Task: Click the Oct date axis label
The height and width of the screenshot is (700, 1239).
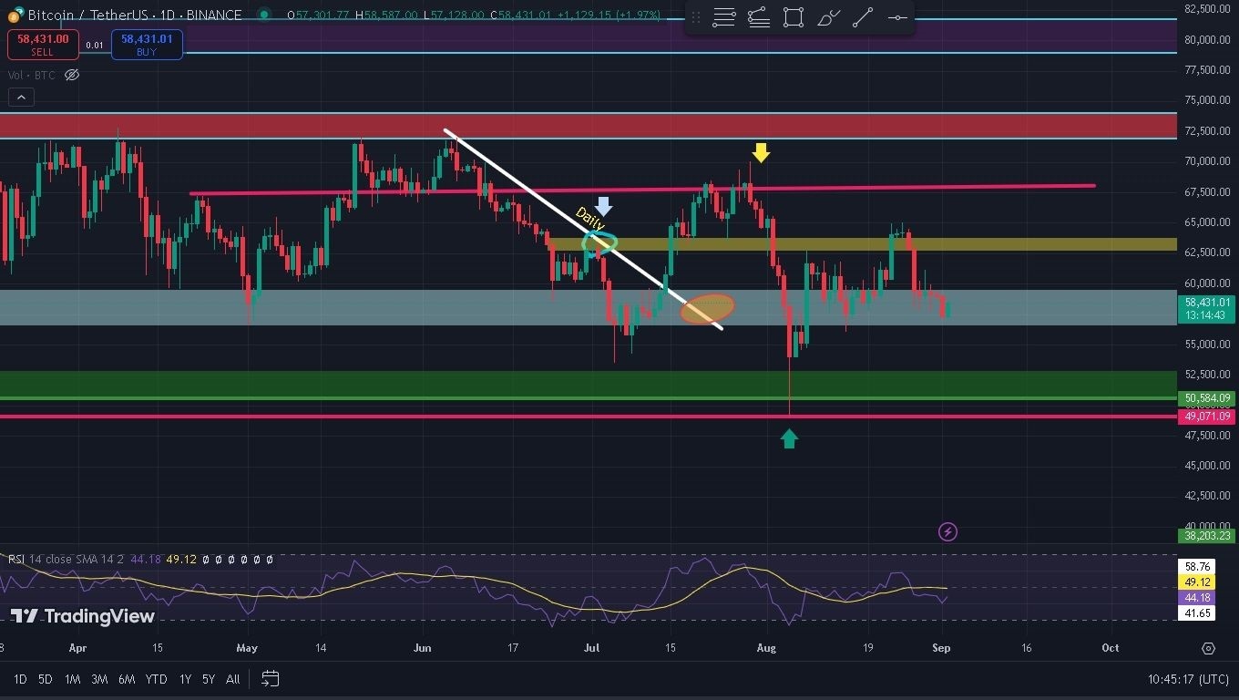Action: point(1111,648)
